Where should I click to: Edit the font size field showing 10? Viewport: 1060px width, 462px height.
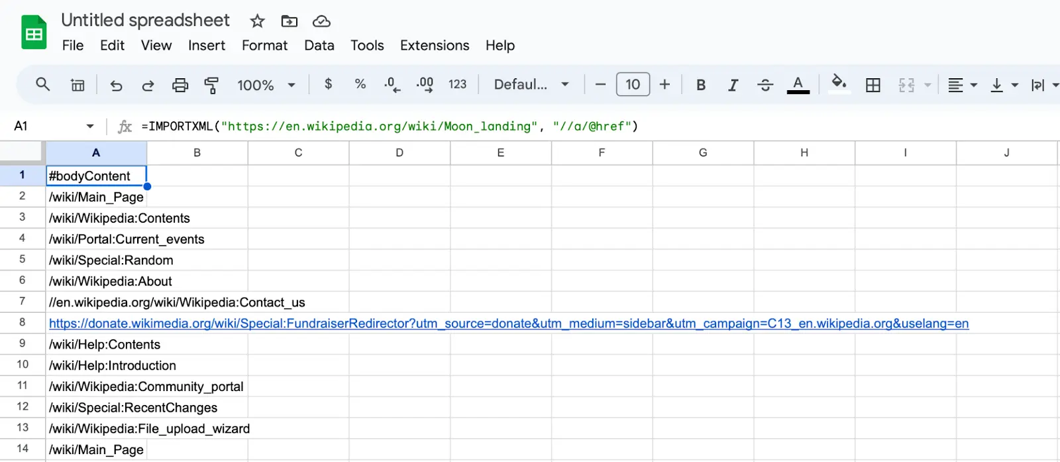[633, 85]
